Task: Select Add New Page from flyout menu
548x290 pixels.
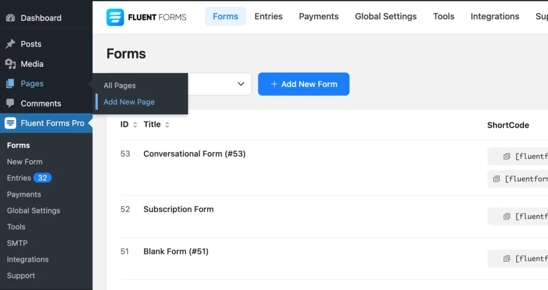Action: 129,102
